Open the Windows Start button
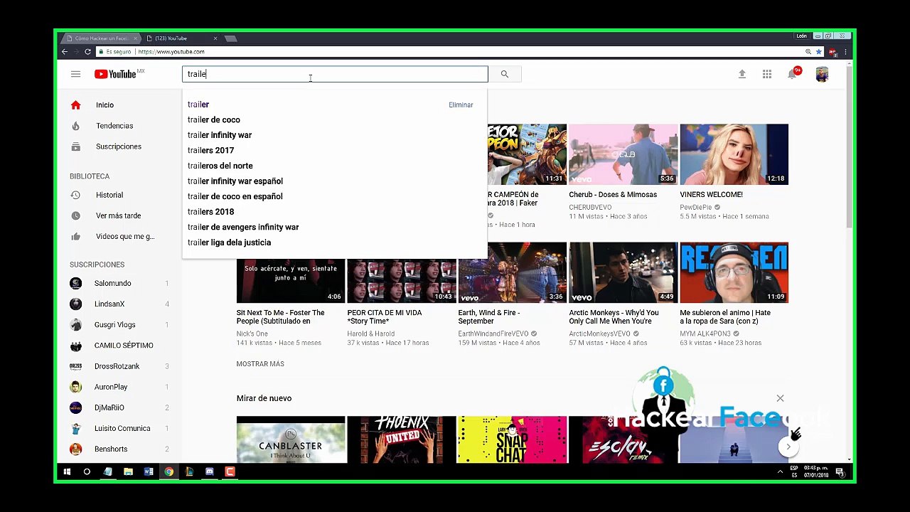This screenshot has width=910, height=512. [x=67, y=471]
